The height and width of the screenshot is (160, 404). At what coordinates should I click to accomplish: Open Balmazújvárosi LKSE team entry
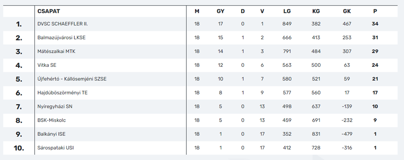coord(61,38)
